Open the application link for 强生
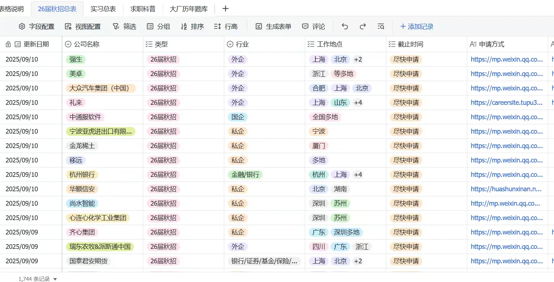The height and width of the screenshot is (282, 554). [507, 59]
